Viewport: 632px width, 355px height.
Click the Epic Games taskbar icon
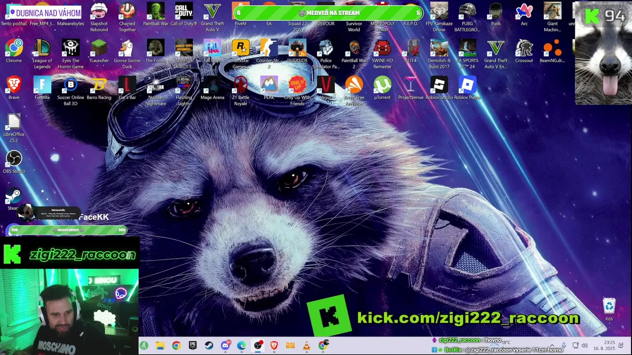coord(193,346)
